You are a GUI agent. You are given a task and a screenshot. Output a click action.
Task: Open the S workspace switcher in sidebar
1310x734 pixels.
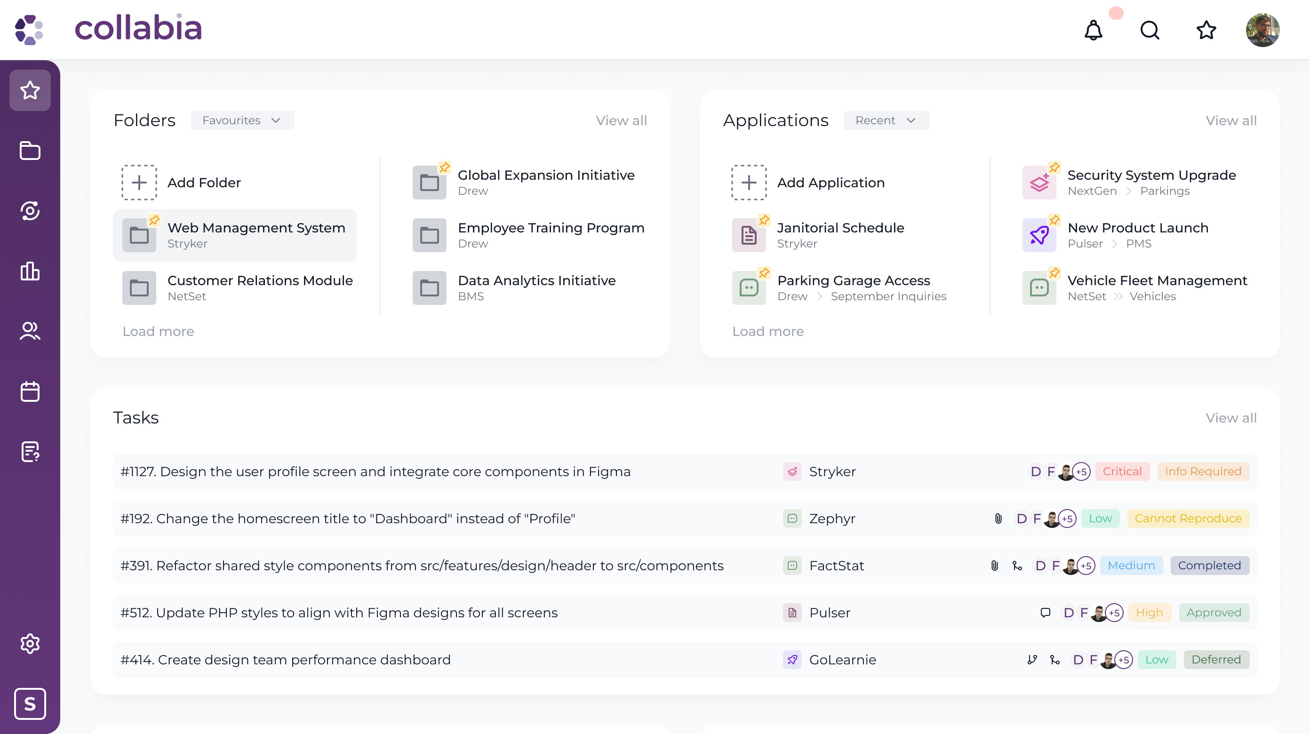tap(30, 703)
